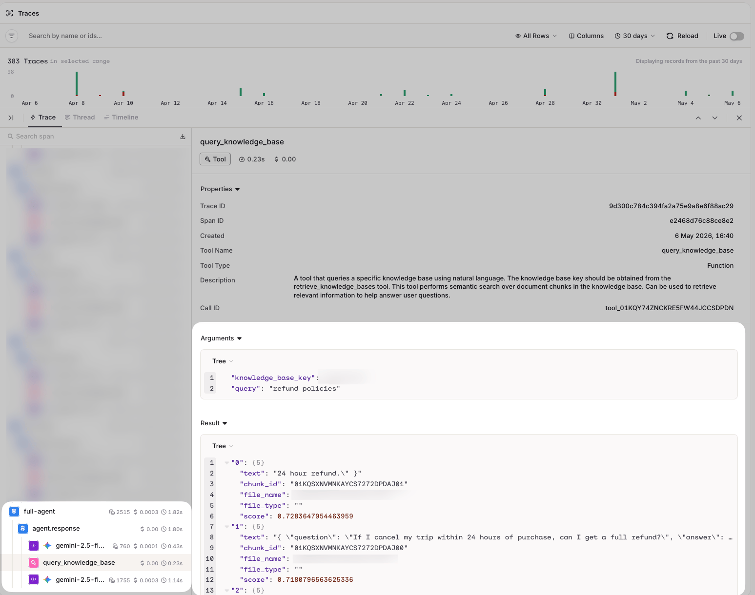This screenshot has height=595, width=755.
Task: Expand result item "2" node
Action: [x=227, y=591]
